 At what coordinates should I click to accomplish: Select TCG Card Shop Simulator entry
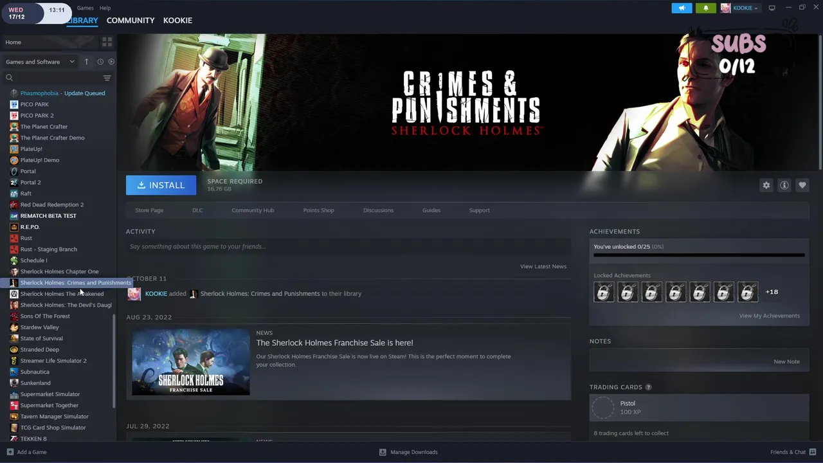click(53, 428)
